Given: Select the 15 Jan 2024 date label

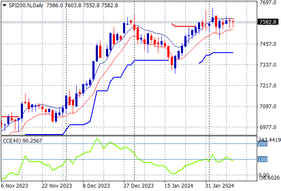Looking at the screenshot, I should 179,186.
